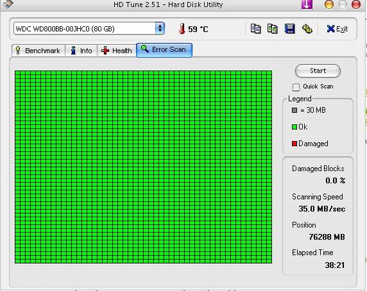Viewport: 367px width, 291px height.
Task: Click the red thermometer temperature icon
Action: coord(182,29)
